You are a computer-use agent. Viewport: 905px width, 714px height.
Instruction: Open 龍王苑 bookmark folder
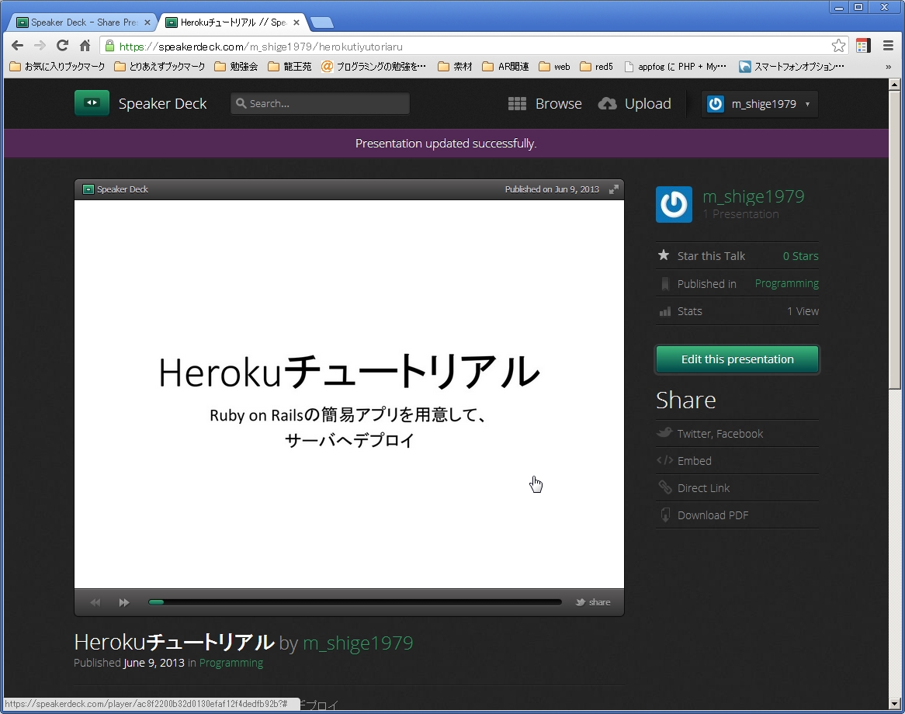click(290, 67)
